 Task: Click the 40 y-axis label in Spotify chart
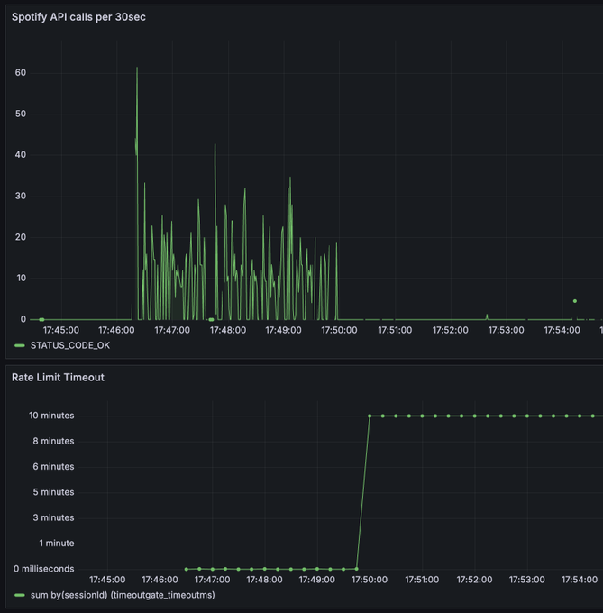21,155
